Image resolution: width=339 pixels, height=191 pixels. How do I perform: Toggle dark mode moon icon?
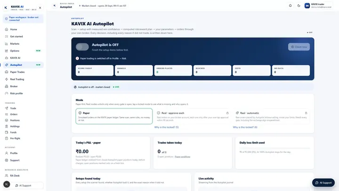299,6
